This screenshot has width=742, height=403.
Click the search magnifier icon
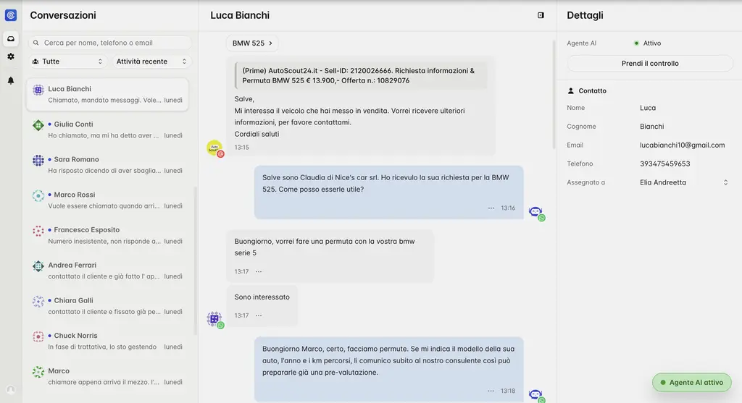[x=36, y=43]
